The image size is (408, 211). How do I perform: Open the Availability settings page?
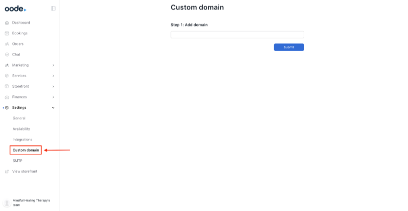[x=21, y=129]
